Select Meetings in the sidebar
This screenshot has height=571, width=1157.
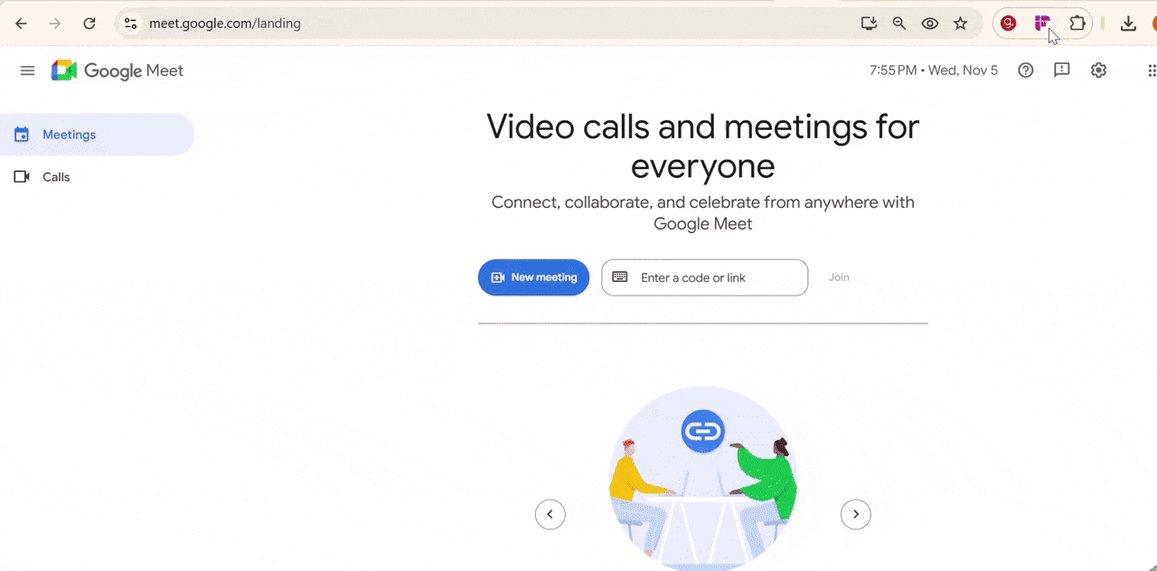tap(97, 135)
